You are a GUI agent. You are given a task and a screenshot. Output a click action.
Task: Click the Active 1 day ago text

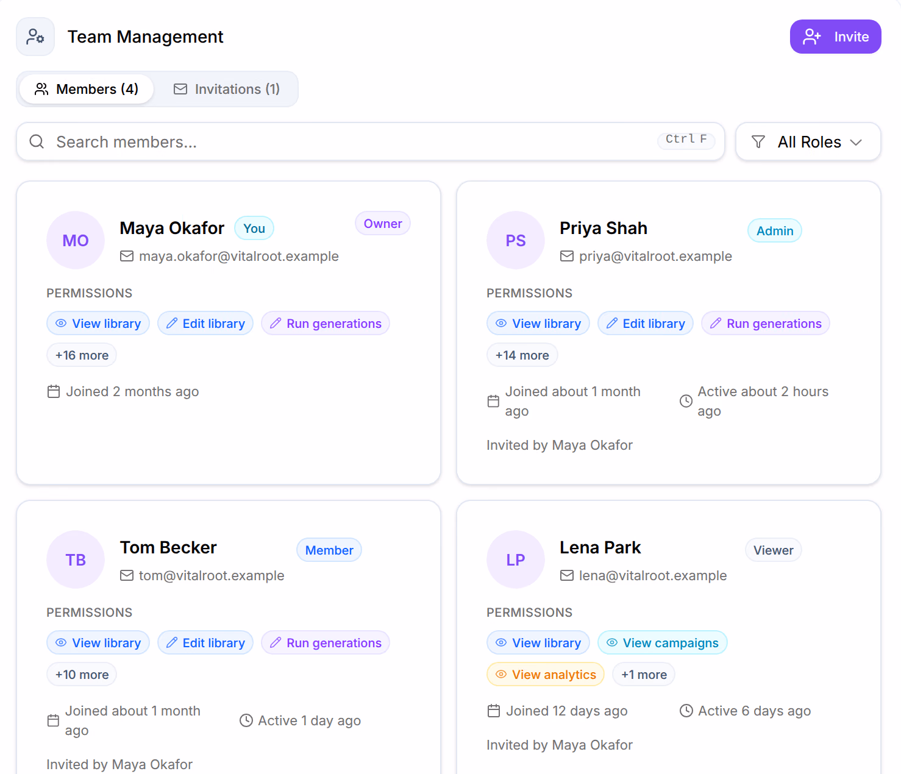[309, 721]
